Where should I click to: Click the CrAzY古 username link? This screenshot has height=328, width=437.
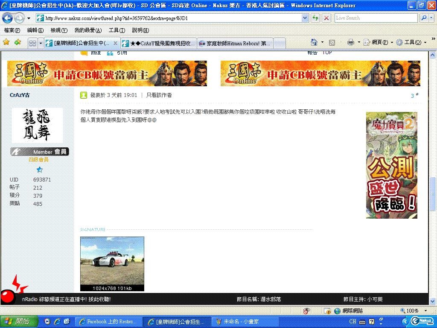(20, 95)
